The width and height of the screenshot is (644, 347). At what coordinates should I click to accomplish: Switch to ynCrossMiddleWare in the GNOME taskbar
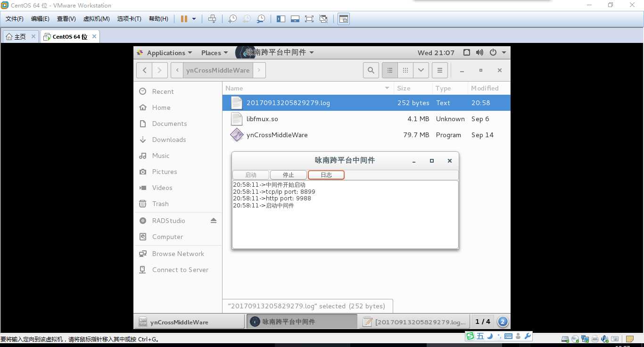pos(190,322)
